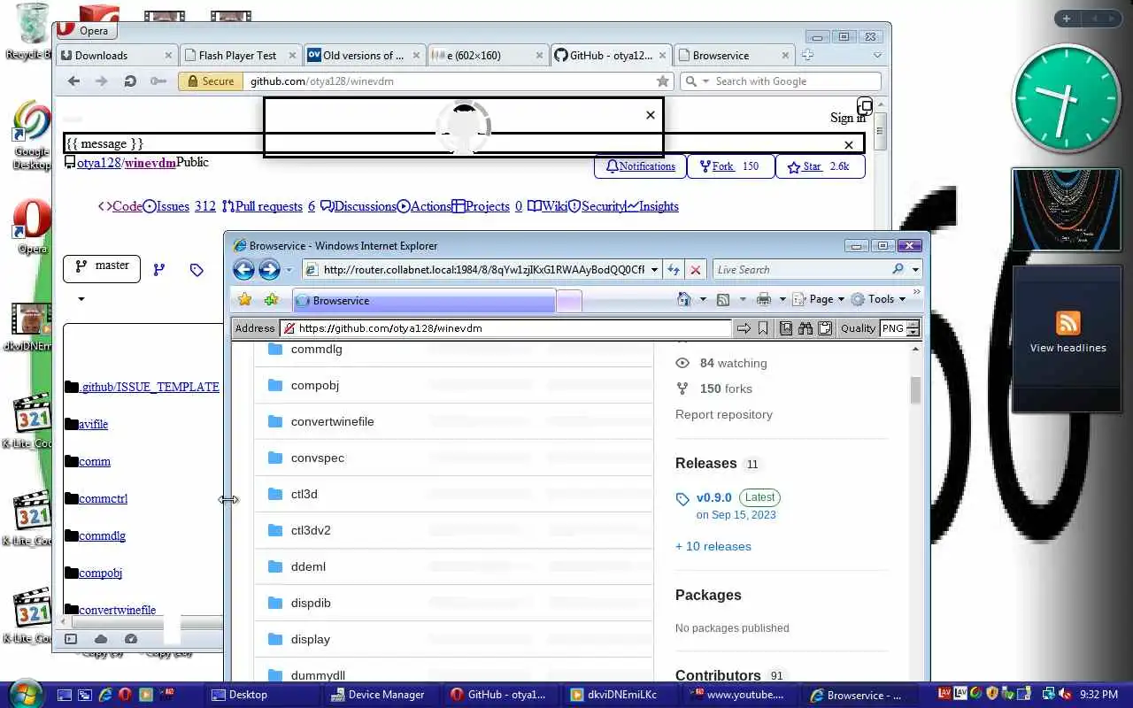The height and width of the screenshot is (708, 1133).
Task: Open Issues link in Opera page
Action: [x=173, y=206]
